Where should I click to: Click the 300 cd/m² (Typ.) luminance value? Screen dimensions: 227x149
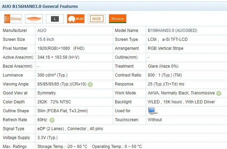coord(52,75)
